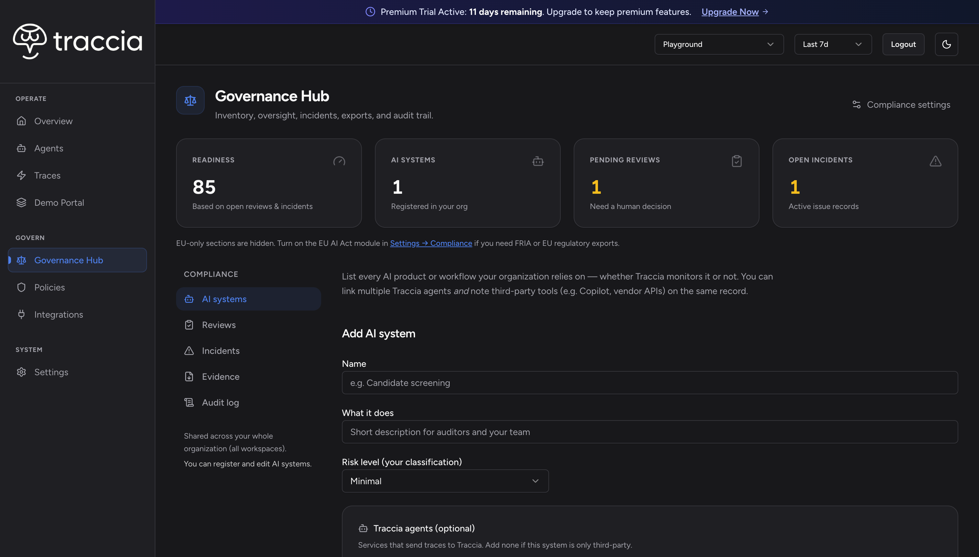This screenshot has height=557, width=979.
Task: Switch to the Audit log tab
Action: tap(249, 402)
